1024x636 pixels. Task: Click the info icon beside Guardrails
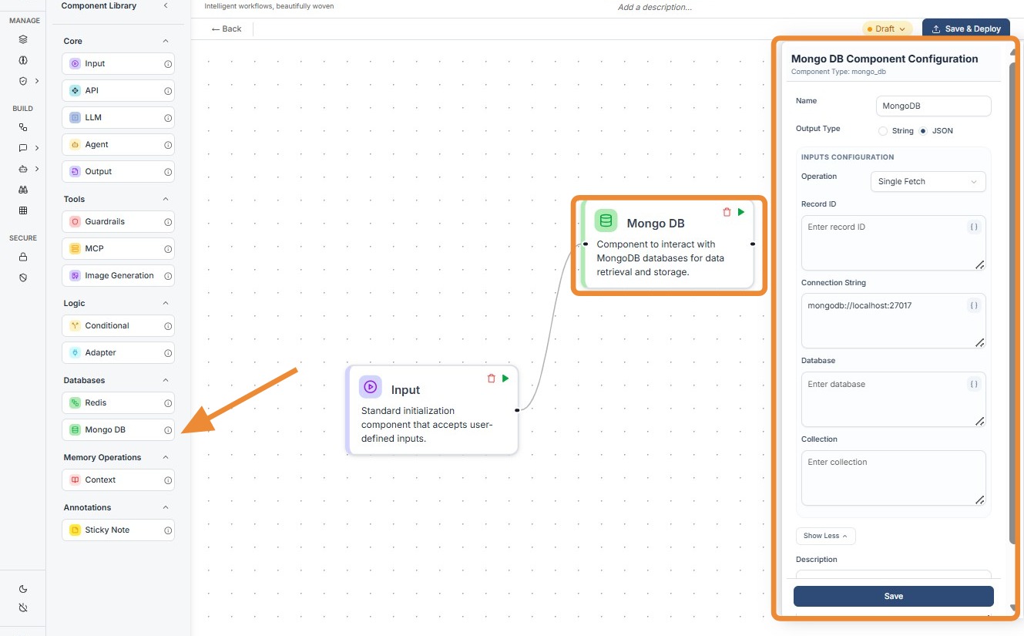pos(168,222)
